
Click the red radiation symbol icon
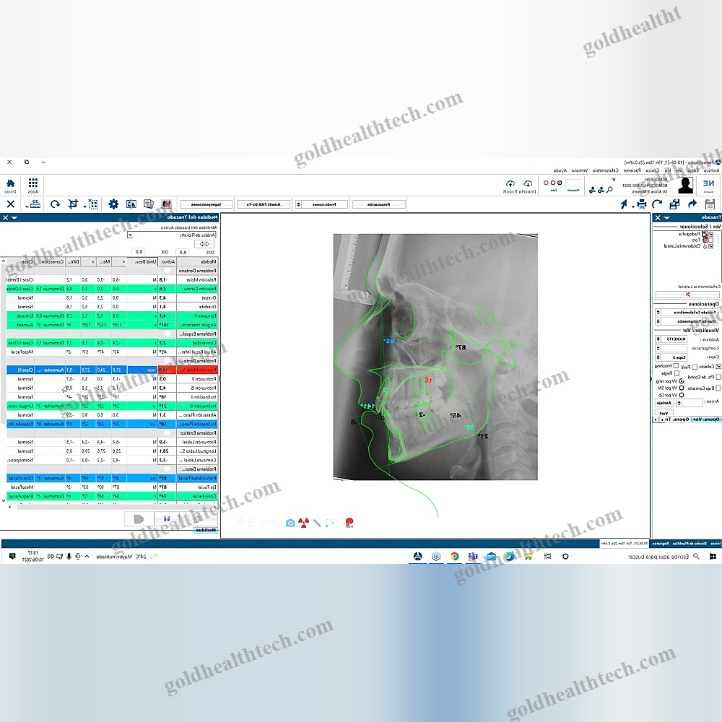click(x=303, y=523)
